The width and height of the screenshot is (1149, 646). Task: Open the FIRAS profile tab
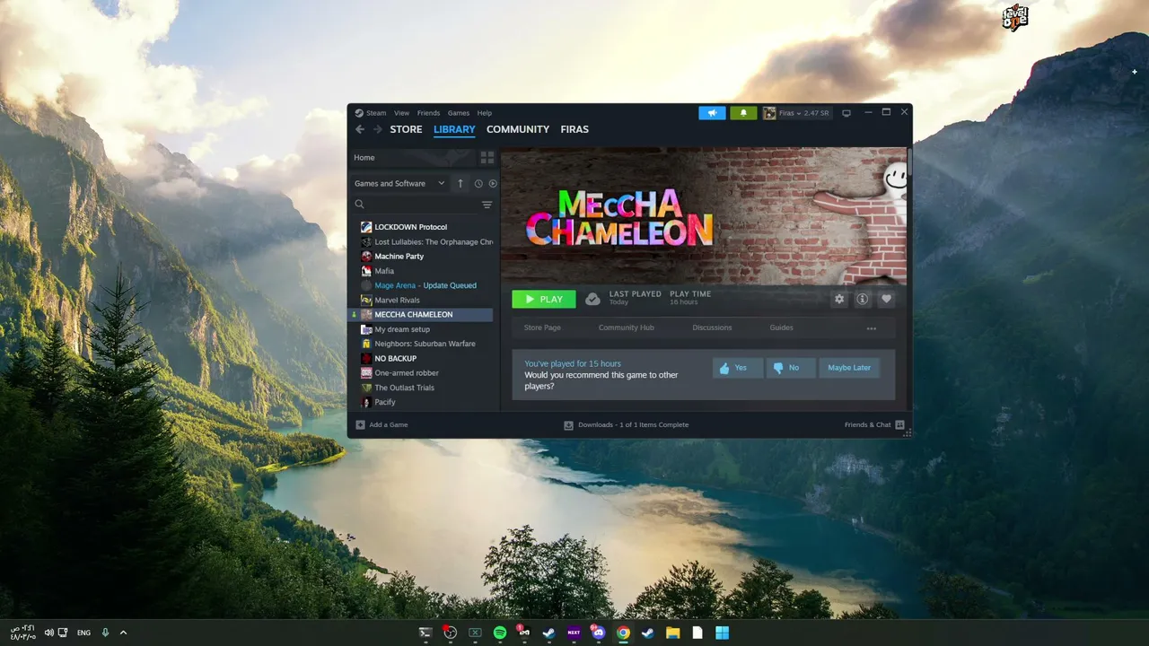tap(574, 129)
